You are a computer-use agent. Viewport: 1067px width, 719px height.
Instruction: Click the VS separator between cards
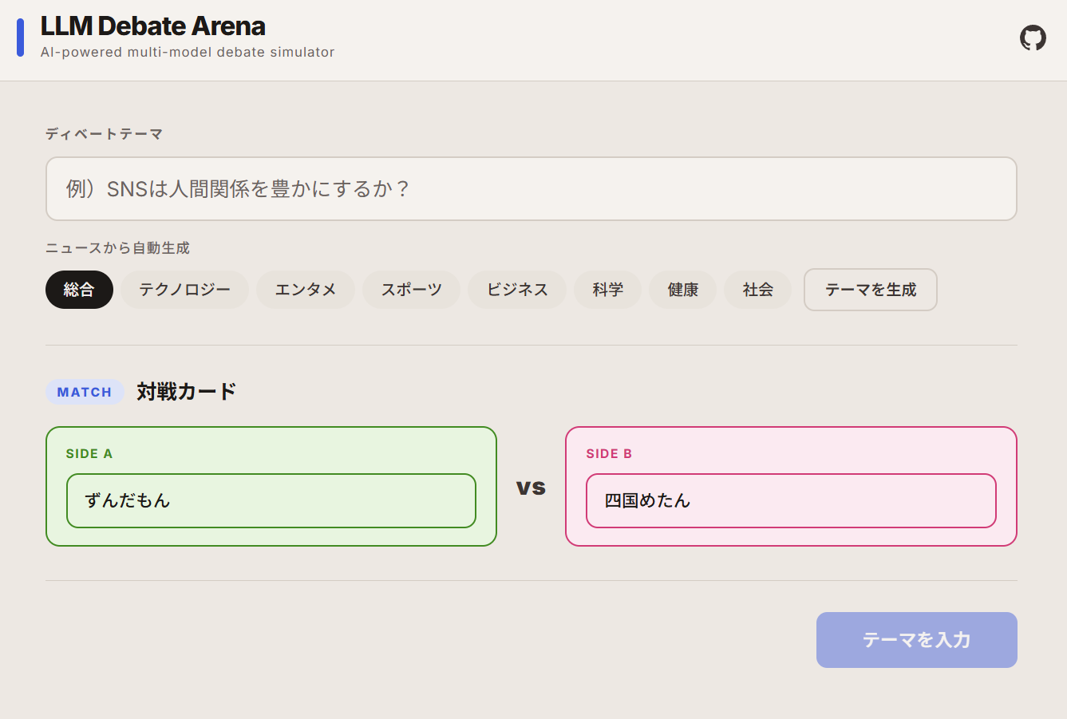point(531,487)
